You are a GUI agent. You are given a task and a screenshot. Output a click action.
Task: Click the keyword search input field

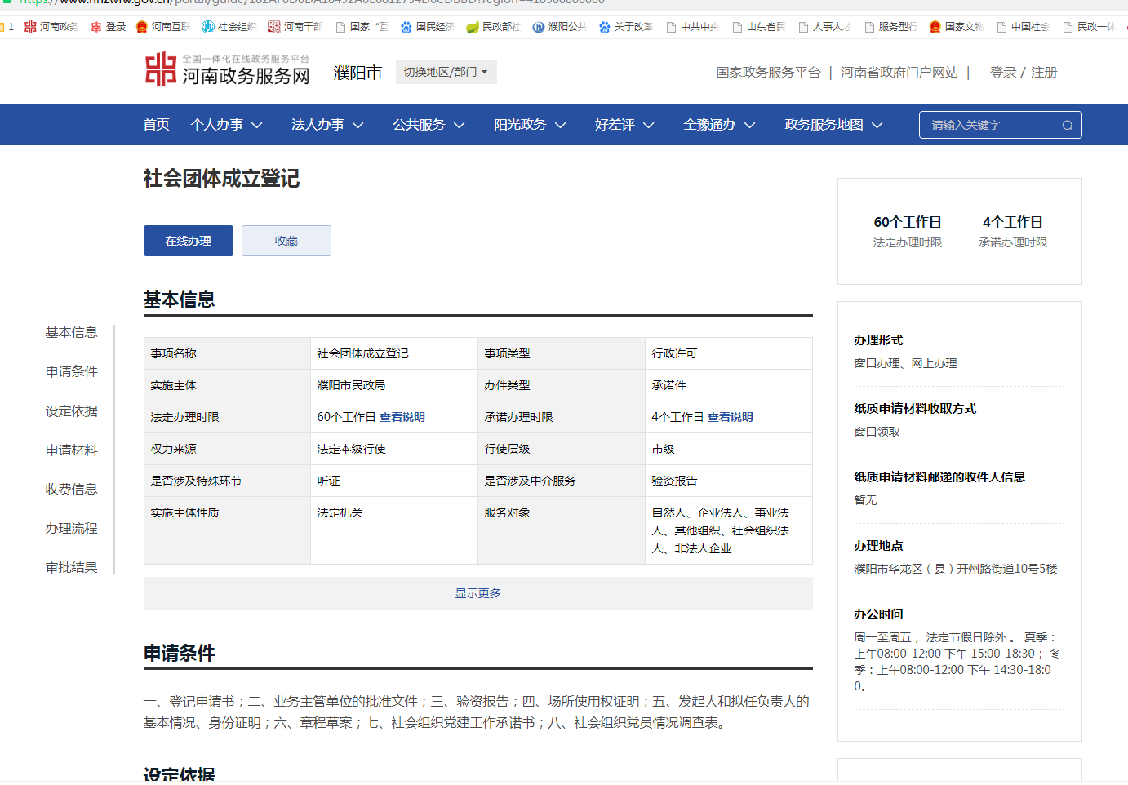click(989, 125)
